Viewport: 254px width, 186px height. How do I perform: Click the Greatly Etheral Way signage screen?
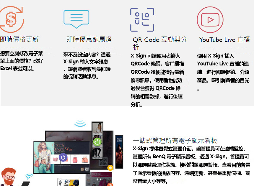(62, 157)
